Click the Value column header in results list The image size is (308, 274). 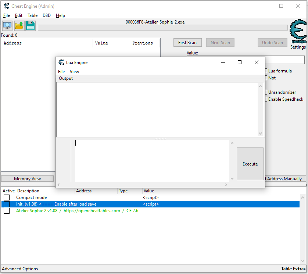pos(111,43)
